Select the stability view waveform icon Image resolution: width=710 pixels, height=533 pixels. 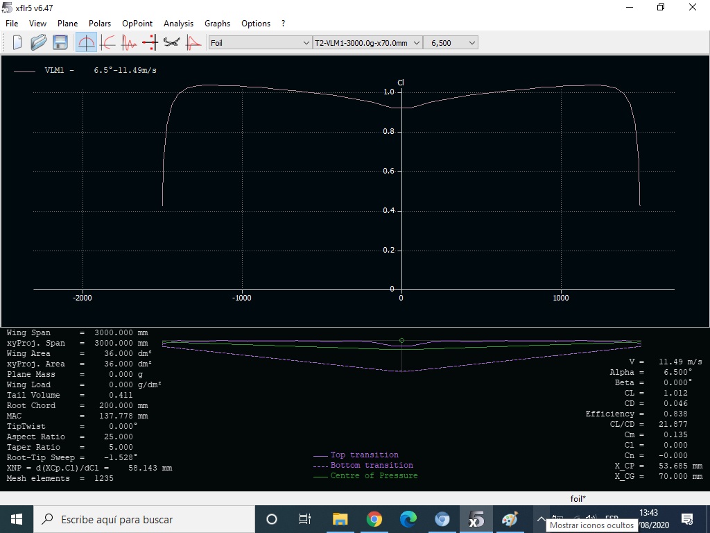click(129, 43)
